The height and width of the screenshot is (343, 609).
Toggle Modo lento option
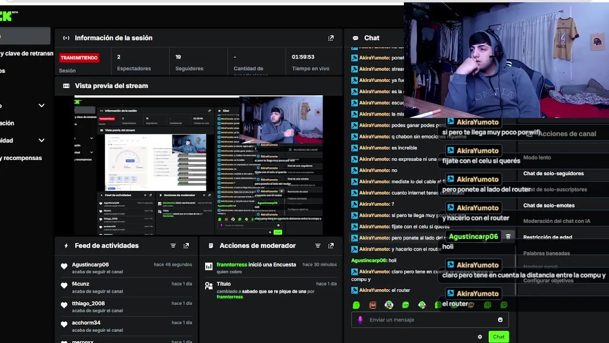click(537, 158)
